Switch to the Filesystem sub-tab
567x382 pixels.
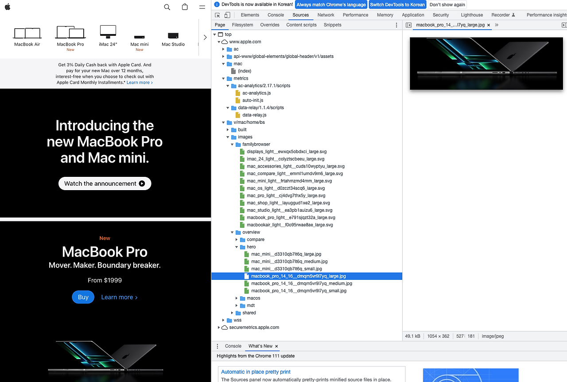(x=242, y=25)
